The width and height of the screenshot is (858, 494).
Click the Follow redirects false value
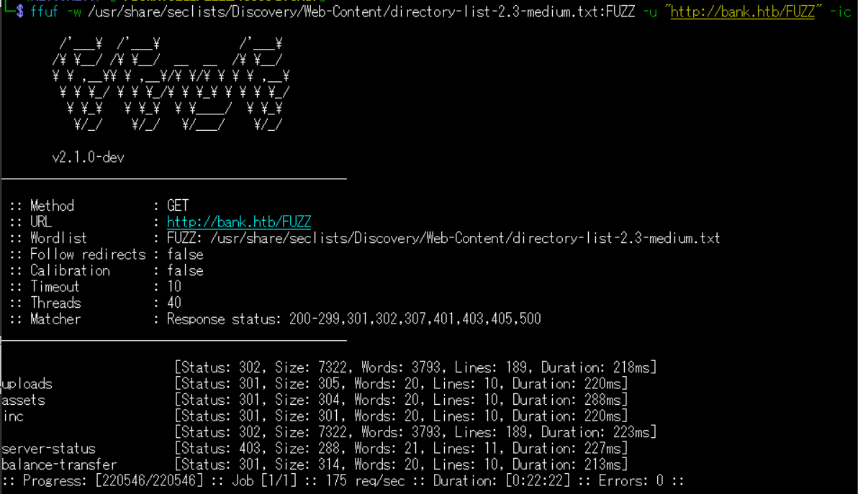tap(186, 255)
